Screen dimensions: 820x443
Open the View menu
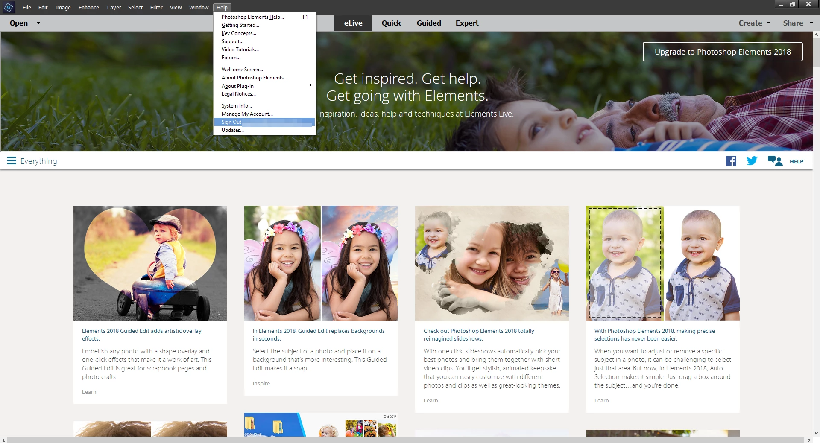pos(176,7)
